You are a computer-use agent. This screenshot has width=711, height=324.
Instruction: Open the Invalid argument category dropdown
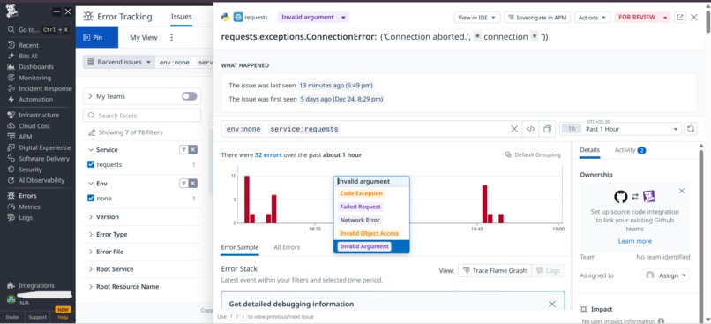[313, 18]
